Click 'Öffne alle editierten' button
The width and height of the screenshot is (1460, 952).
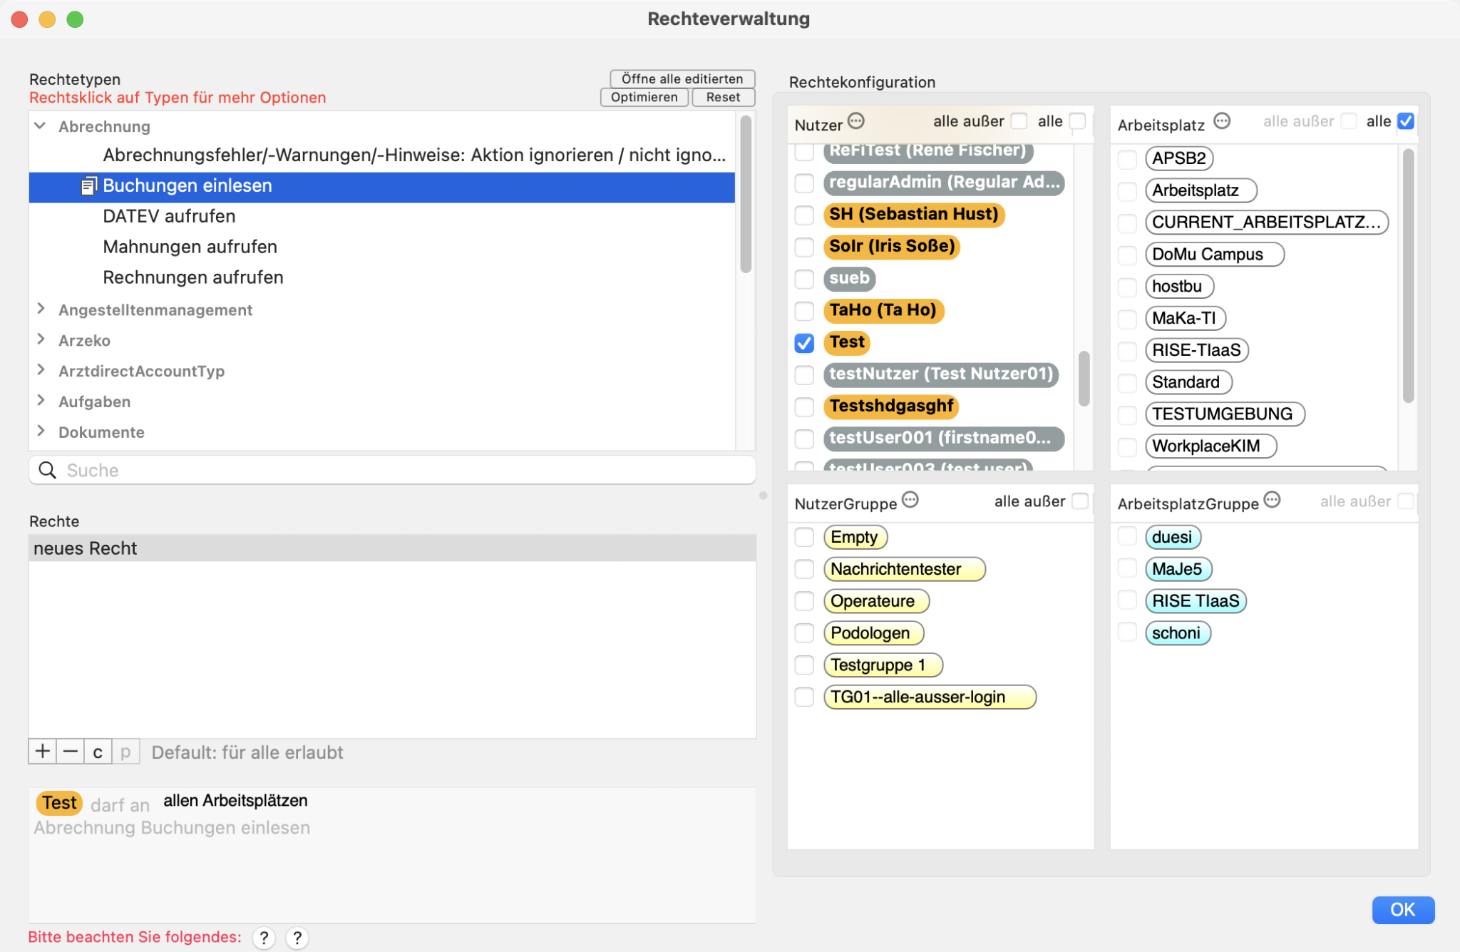pyautogui.click(x=682, y=78)
